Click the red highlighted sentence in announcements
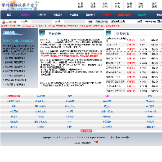 tap(71, 54)
